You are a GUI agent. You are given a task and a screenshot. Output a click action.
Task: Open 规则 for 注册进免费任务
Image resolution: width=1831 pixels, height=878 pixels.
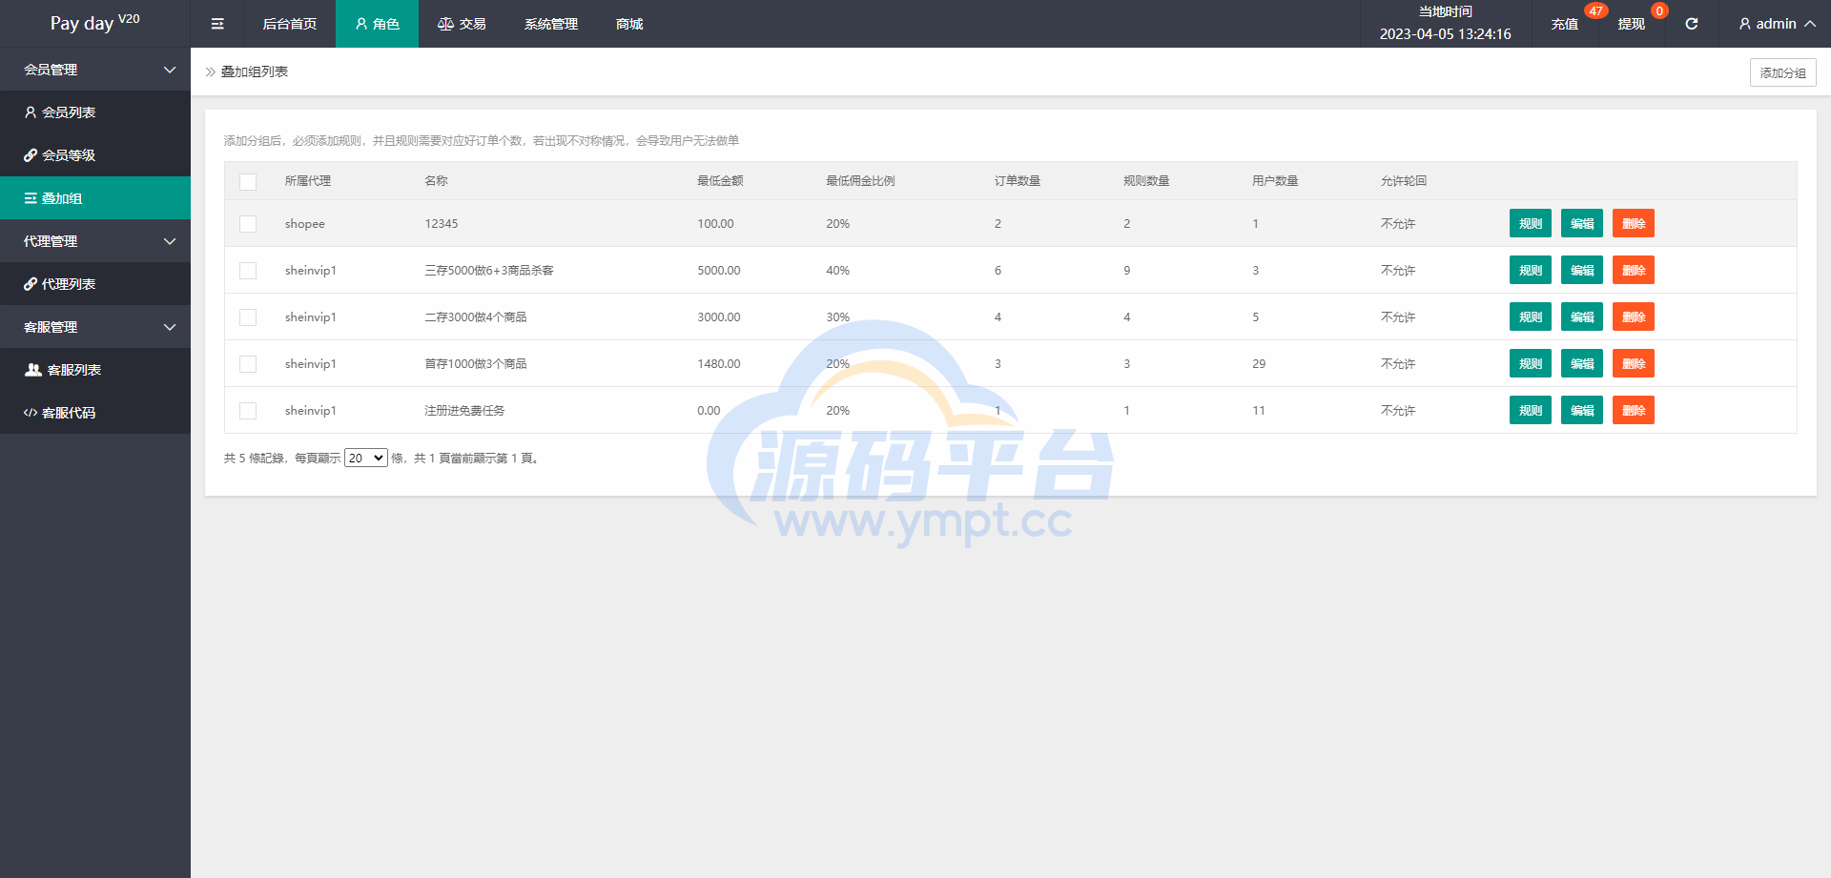tap(1531, 411)
